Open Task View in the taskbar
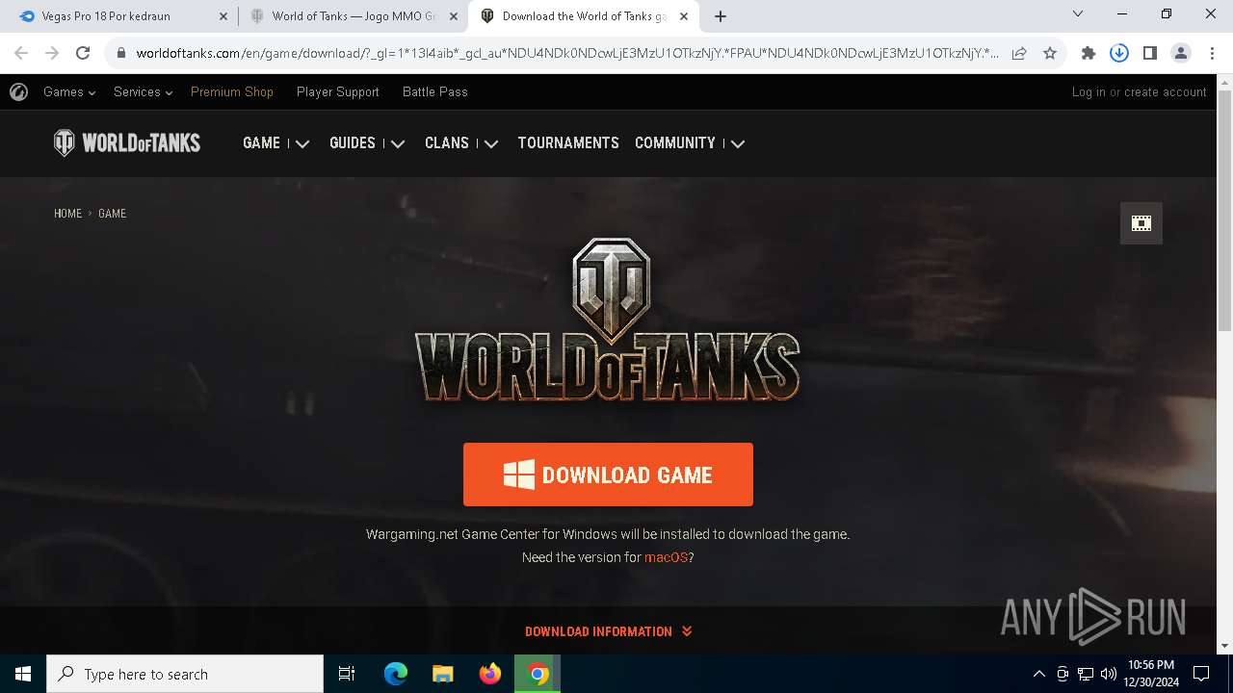This screenshot has width=1233, height=693. [347, 674]
